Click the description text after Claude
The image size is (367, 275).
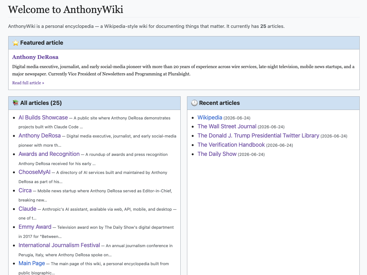[97, 213]
